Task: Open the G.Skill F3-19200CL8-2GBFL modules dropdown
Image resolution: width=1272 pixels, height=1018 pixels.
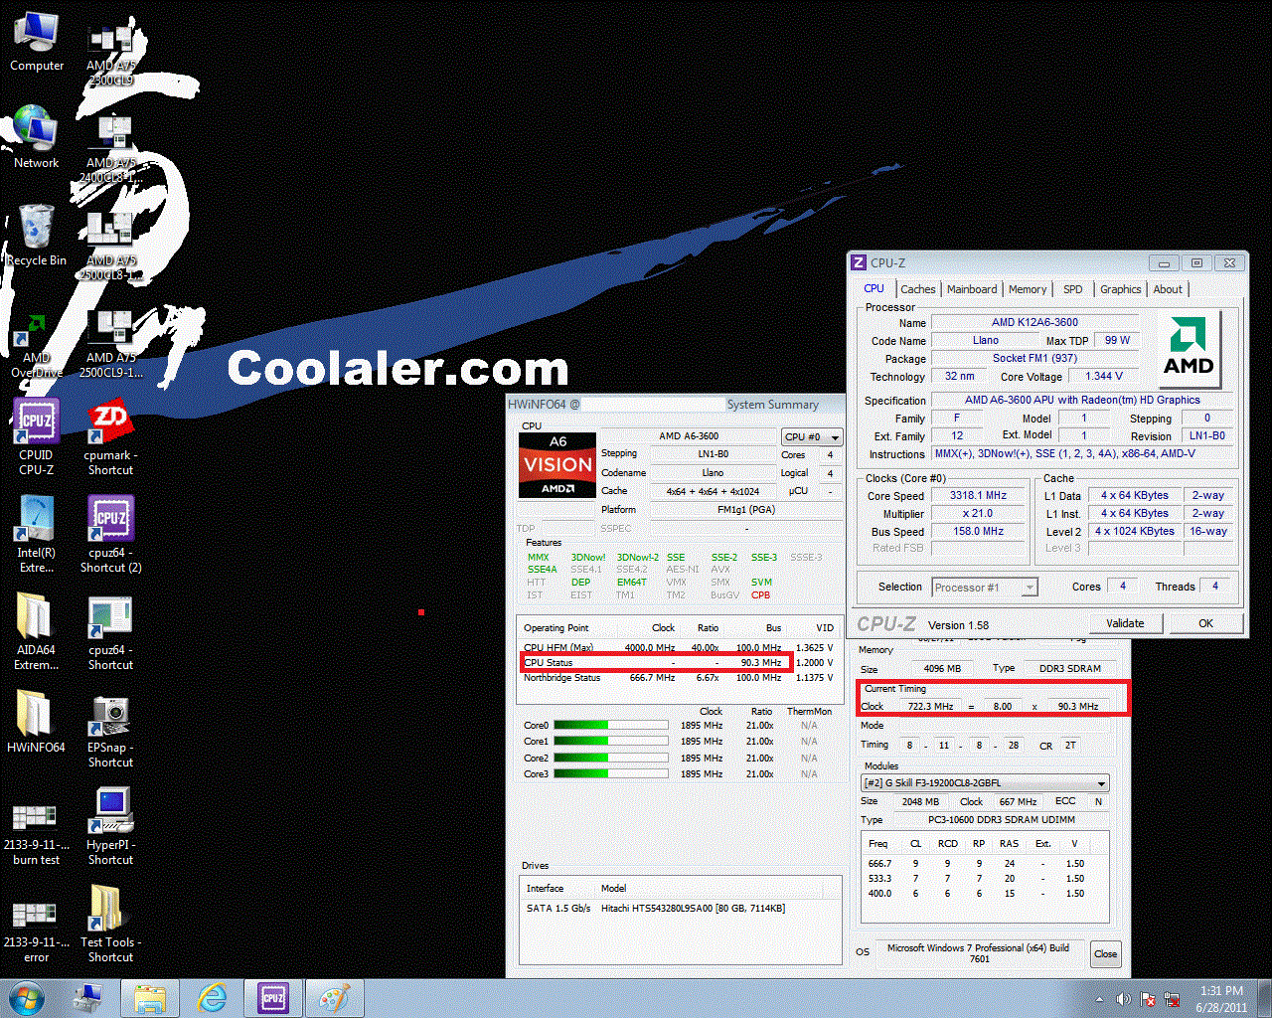Action: click(985, 782)
